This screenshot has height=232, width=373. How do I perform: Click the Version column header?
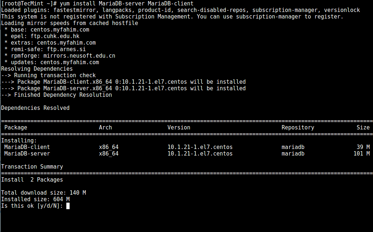(179, 127)
